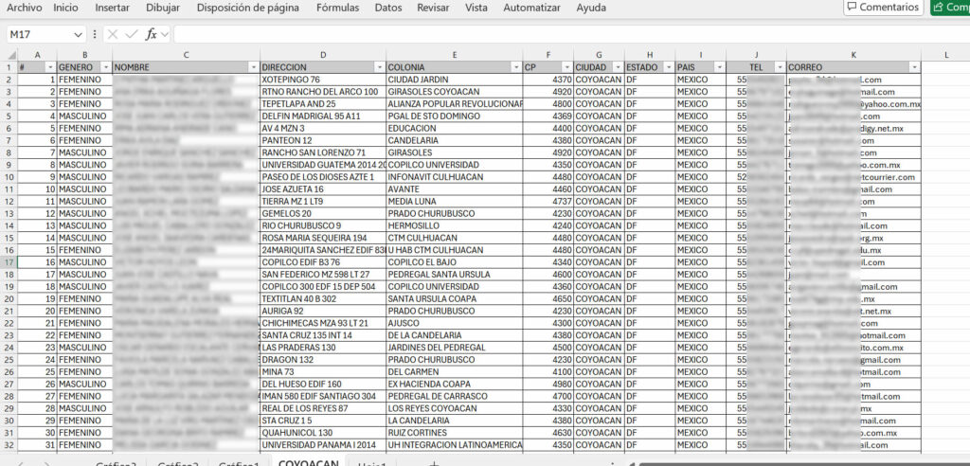Click the three-dot handle beside Name Box
The width and height of the screenshot is (970, 466).
94,35
